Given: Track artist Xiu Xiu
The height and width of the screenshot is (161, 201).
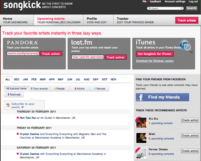Looking at the screenshot, I should click(190, 120).
